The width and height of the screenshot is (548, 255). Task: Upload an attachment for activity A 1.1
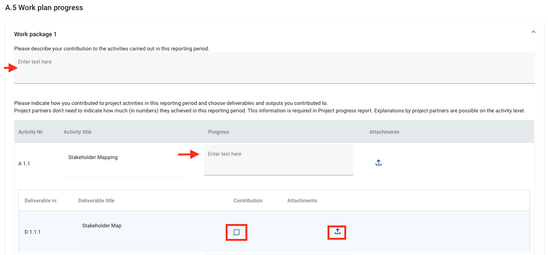pyautogui.click(x=378, y=163)
